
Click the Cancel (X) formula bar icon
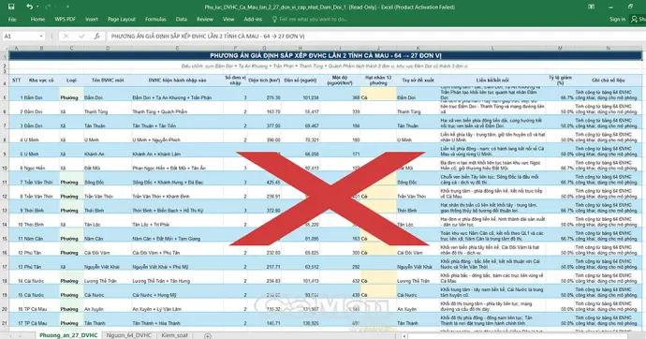(66, 37)
